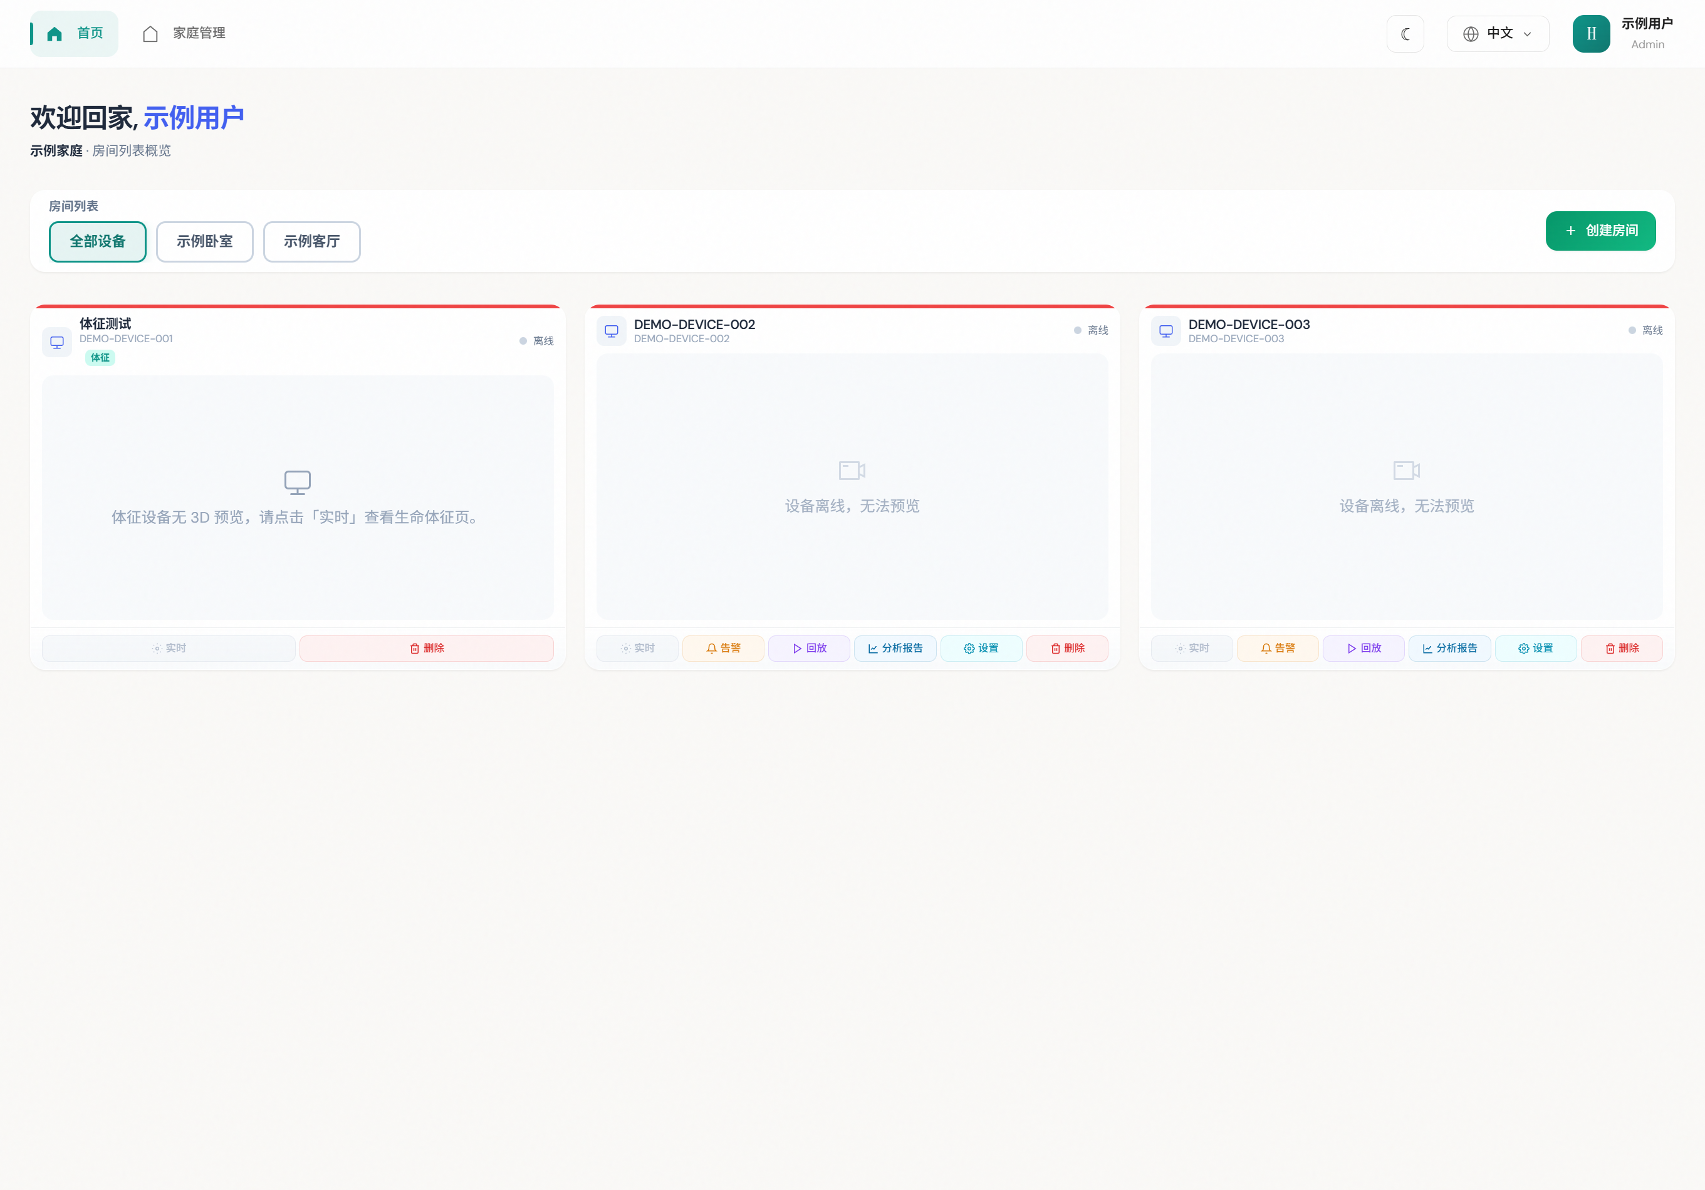This screenshot has width=1705, height=1190.
Task: Open 回放 playback for DEMO-DEVICE-002
Action: [809, 649]
